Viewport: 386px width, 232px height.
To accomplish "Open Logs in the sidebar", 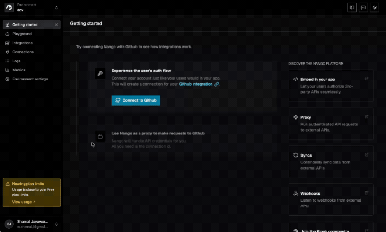I will (x=32, y=61).
